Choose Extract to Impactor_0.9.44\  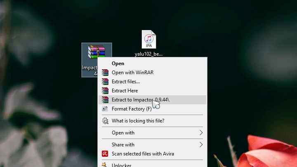point(152,100)
